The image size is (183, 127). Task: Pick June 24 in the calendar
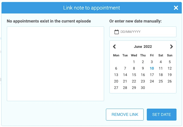pyautogui.click(x=152, y=81)
